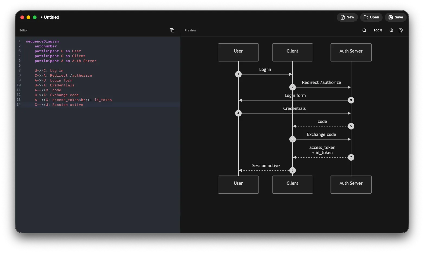Viewport: 424px width, 253px height.
Task: Click the 'access_token + id_token' preview label
Action: point(322,150)
